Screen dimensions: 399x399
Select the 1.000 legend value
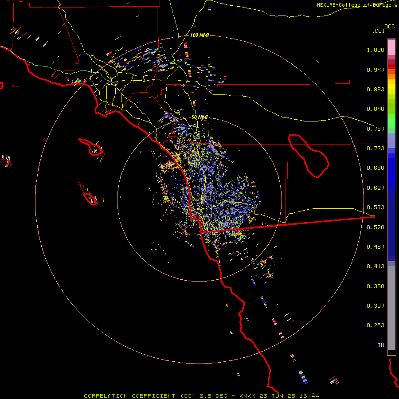(x=376, y=50)
